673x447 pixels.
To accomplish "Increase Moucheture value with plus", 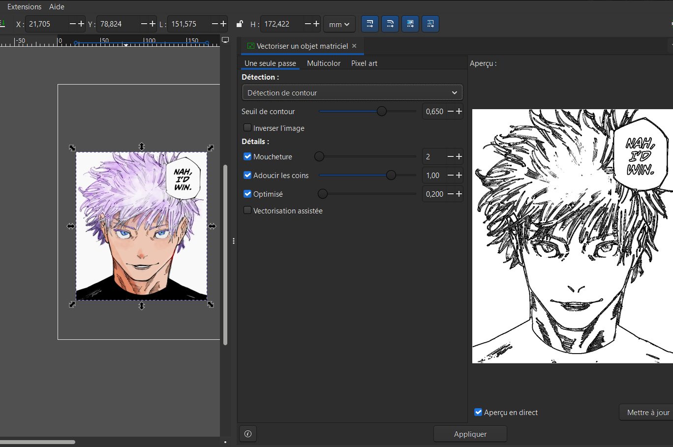I will click(x=459, y=156).
